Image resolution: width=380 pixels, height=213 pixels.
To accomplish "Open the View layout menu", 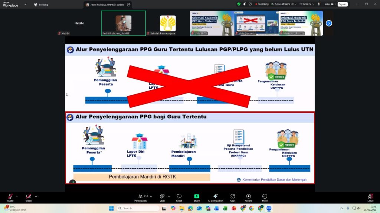I will [x=328, y=4].
